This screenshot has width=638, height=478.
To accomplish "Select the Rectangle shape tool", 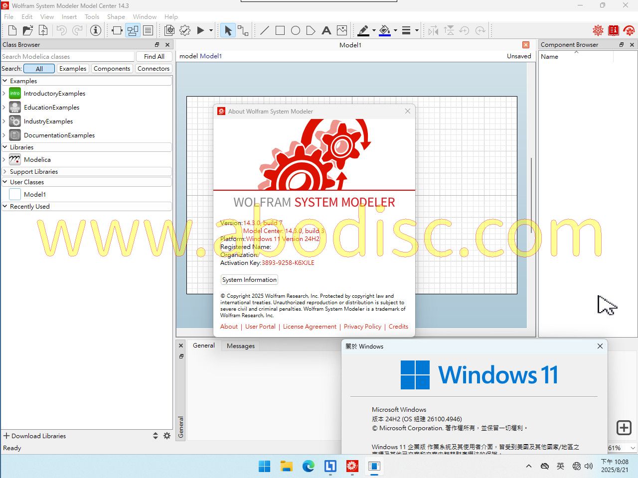I will tap(280, 30).
